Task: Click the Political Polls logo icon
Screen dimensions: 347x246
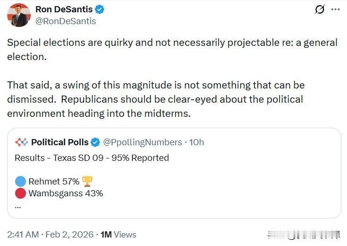Action: (x=22, y=142)
